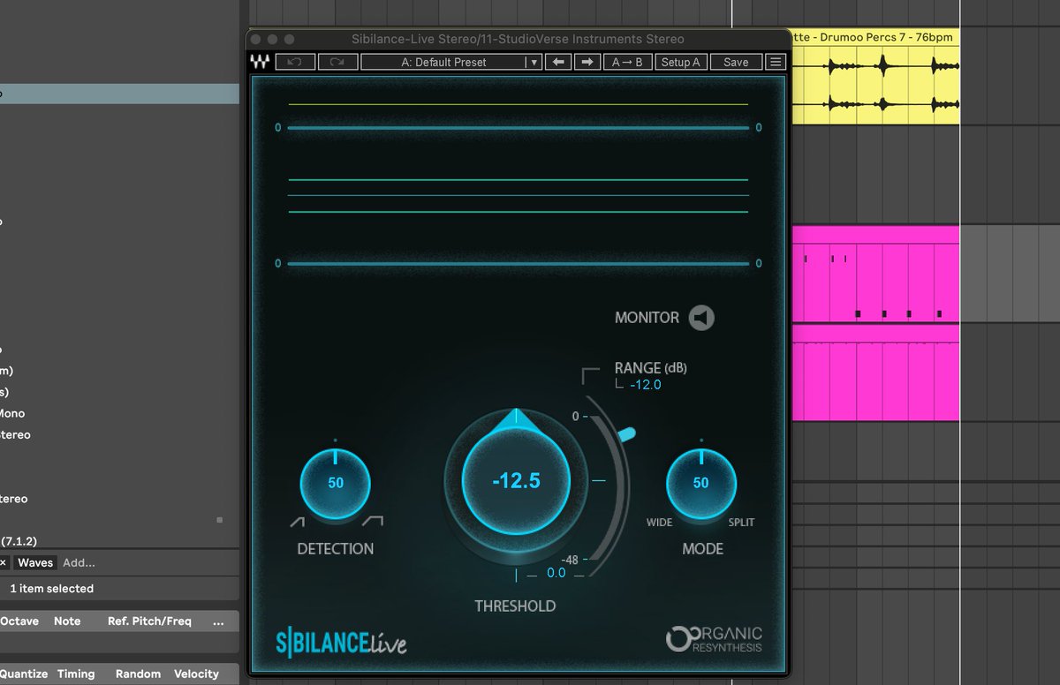Click the Waves logo icon in plugin toolbar
This screenshot has width=1060, height=685.
coord(260,62)
